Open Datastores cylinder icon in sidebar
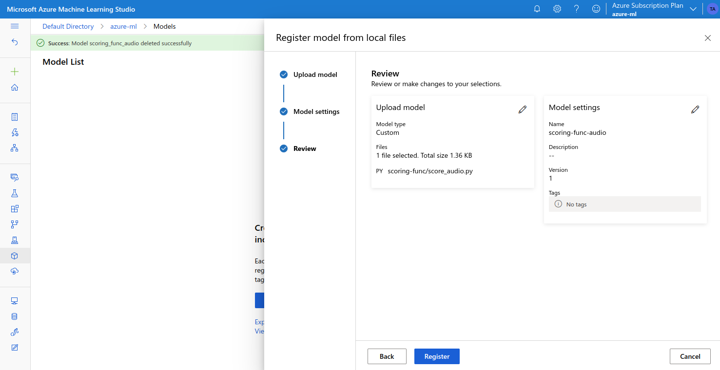Viewport: 720px width, 370px height. [15, 316]
